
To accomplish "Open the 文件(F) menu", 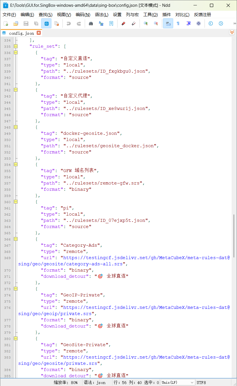I will pyautogui.click(x=9, y=14).
